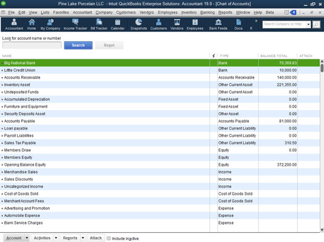Select the Merchant Account Fees account
Screen dimensions: 324x242
pos(160,201)
